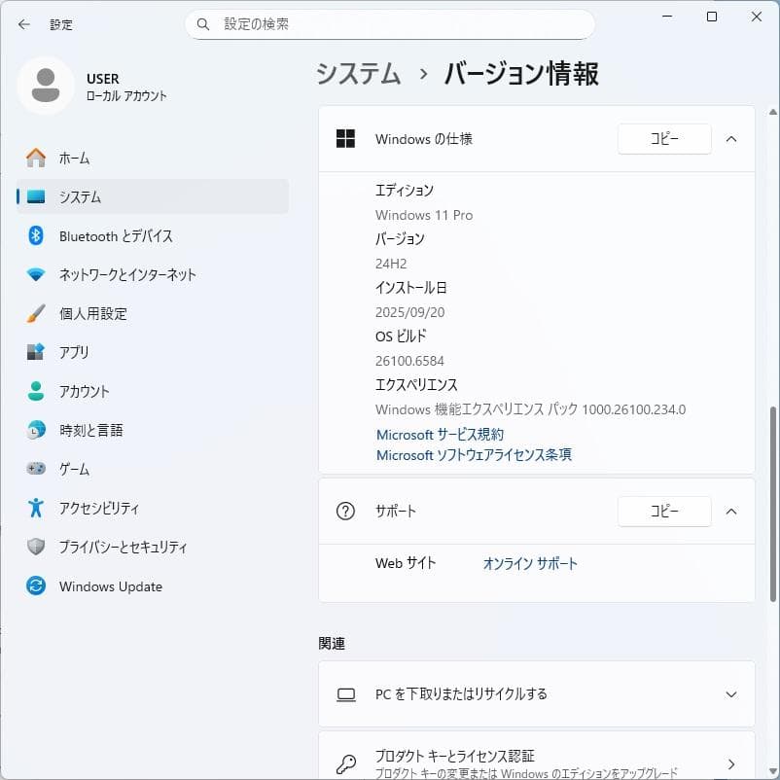The width and height of the screenshot is (780, 780).
Task: Click the コピー button for Windows の仕様
Action: pyautogui.click(x=664, y=138)
